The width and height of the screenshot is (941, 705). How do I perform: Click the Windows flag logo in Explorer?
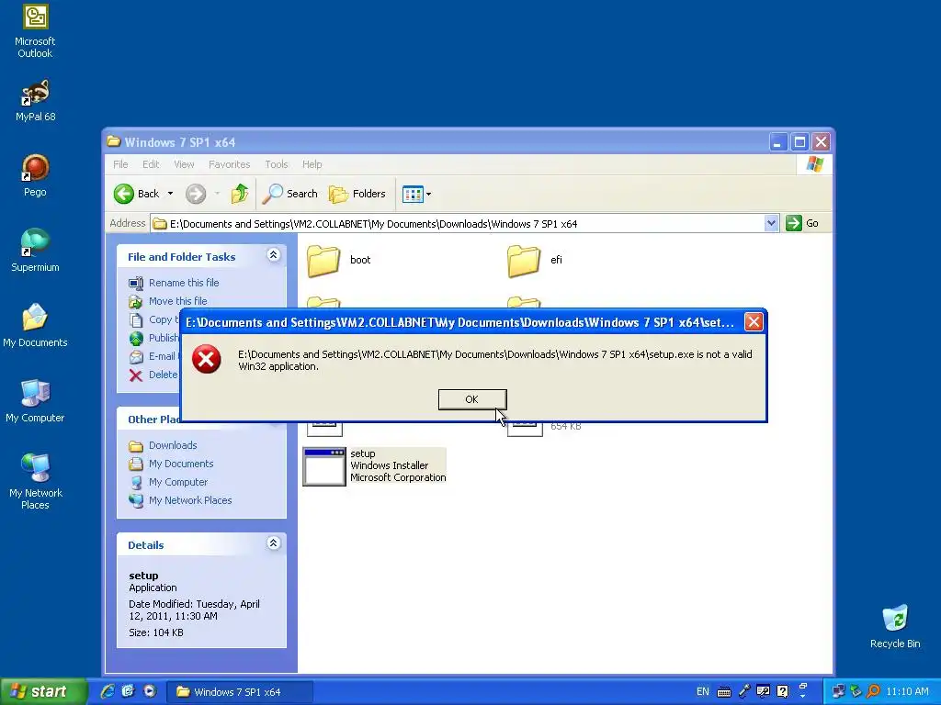pyautogui.click(x=814, y=164)
